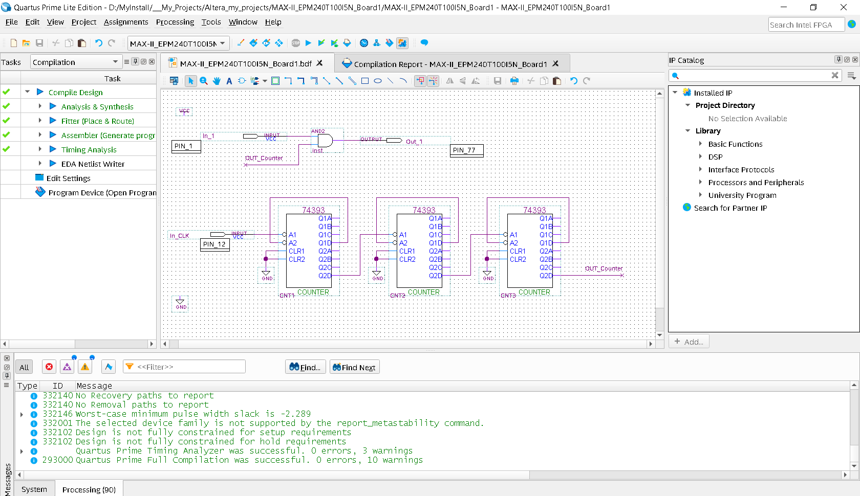Open the pin tool dropdown arrow
The height and width of the screenshot is (496, 860).
point(265,81)
